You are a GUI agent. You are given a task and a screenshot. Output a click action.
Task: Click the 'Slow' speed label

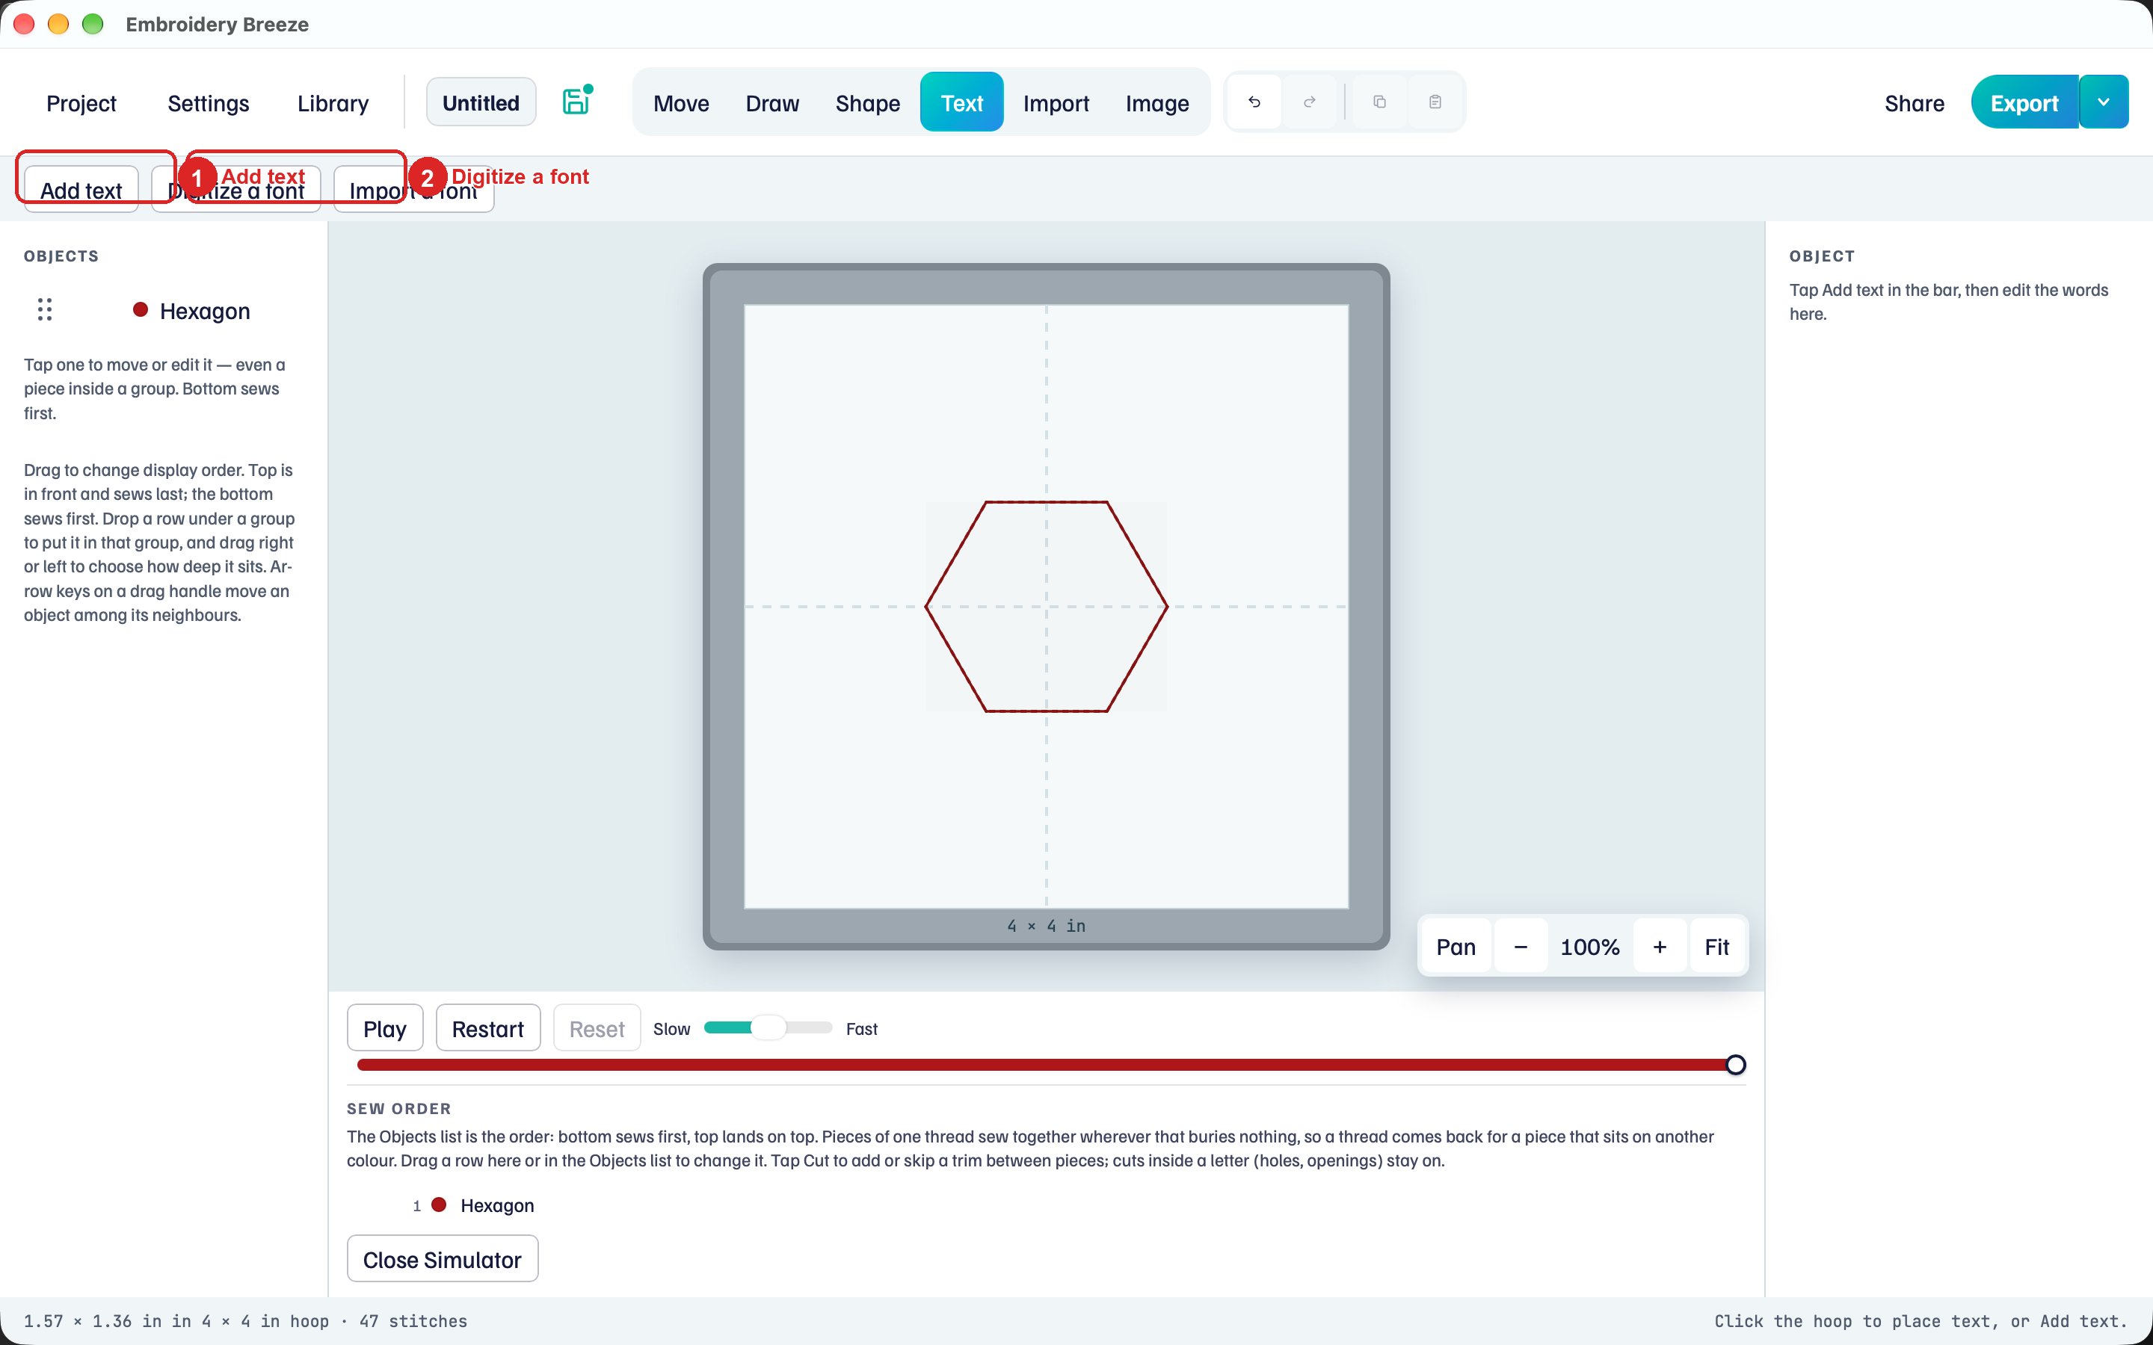672,1029
